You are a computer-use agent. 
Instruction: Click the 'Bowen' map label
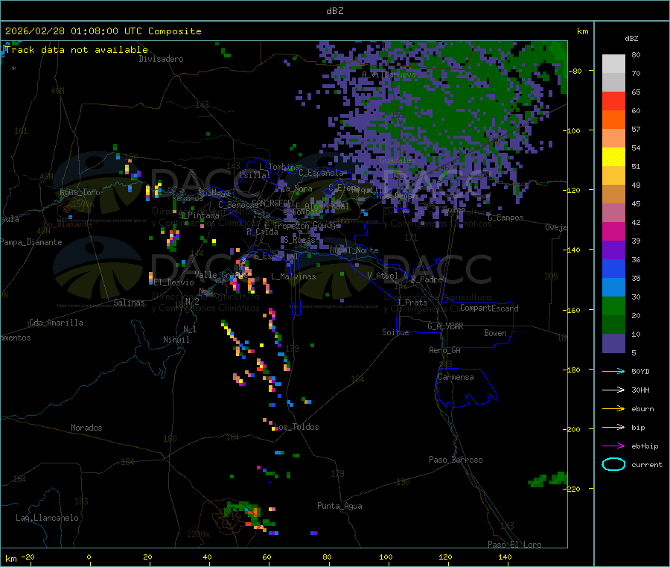tap(495, 333)
